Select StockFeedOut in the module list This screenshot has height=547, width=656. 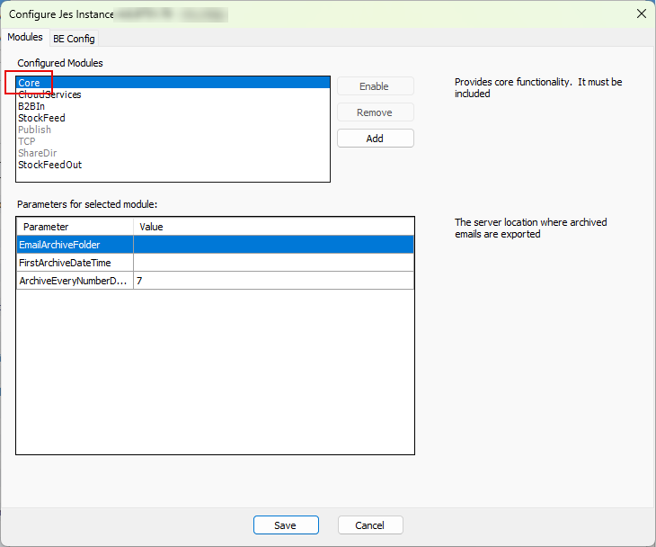pos(49,165)
